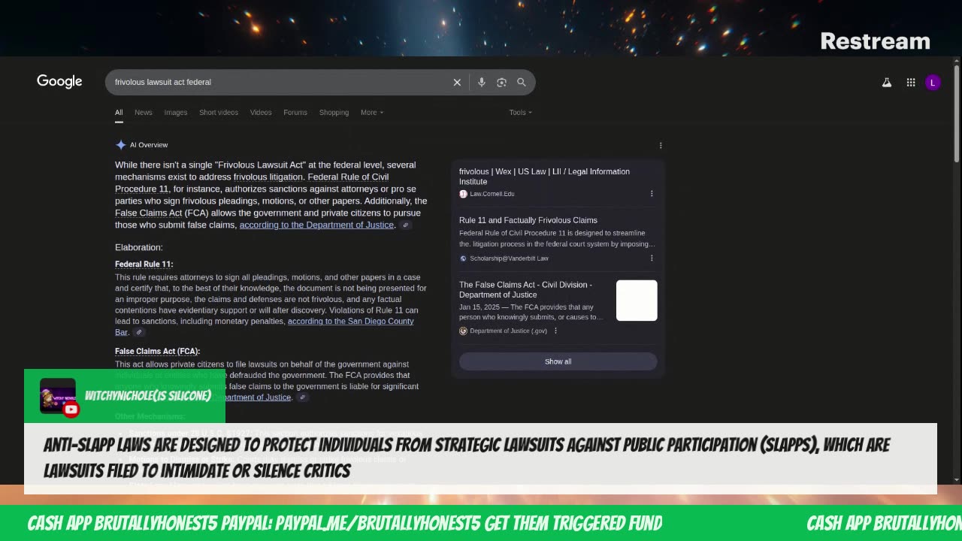Click inside the search query field
The image size is (962, 541).
pyautogui.click(x=278, y=82)
